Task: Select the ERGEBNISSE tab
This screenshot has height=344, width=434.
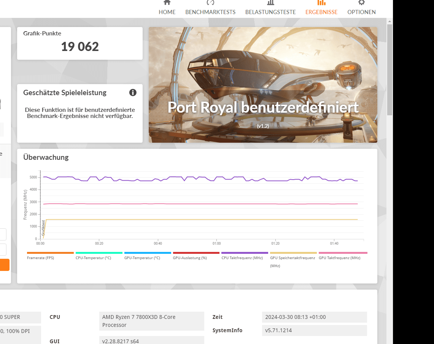Action: click(x=321, y=12)
